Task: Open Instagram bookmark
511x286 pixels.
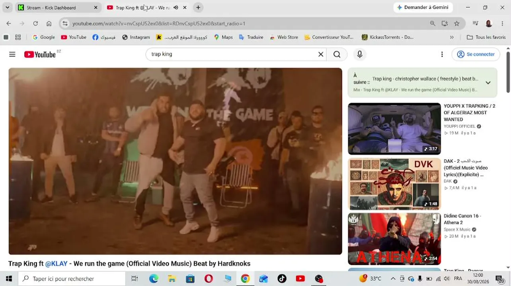Action: pyautogui.click(x=136, y=37)
